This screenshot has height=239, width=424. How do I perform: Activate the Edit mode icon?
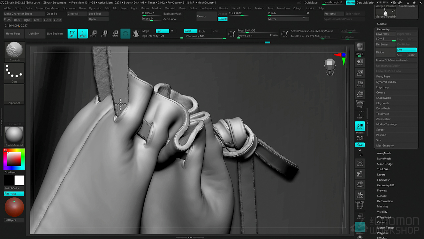click(72, 34)
